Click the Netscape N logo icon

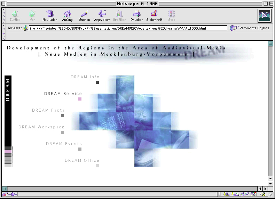[x=264, y=16]
